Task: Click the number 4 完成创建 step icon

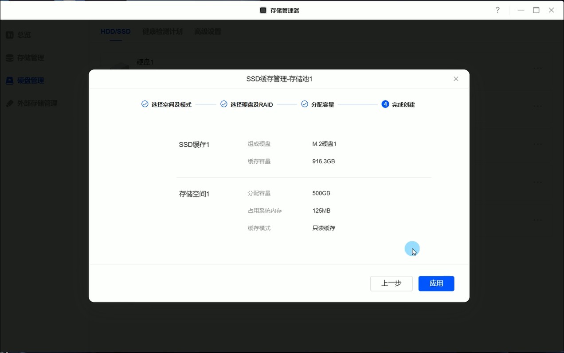Action: (385, 104)
